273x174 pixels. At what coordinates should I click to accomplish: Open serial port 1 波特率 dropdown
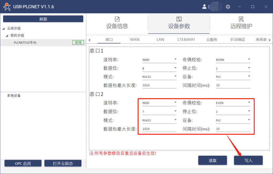159,60
